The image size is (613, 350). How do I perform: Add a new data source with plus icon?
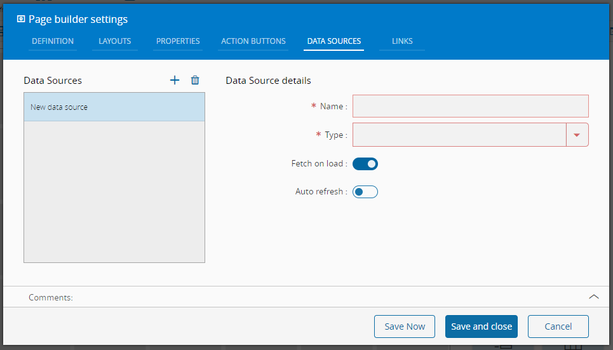click(175, 80)
